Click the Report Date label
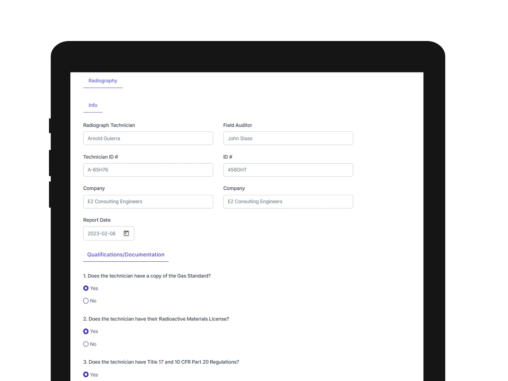The image size is (508, 381). click(97, 220)
